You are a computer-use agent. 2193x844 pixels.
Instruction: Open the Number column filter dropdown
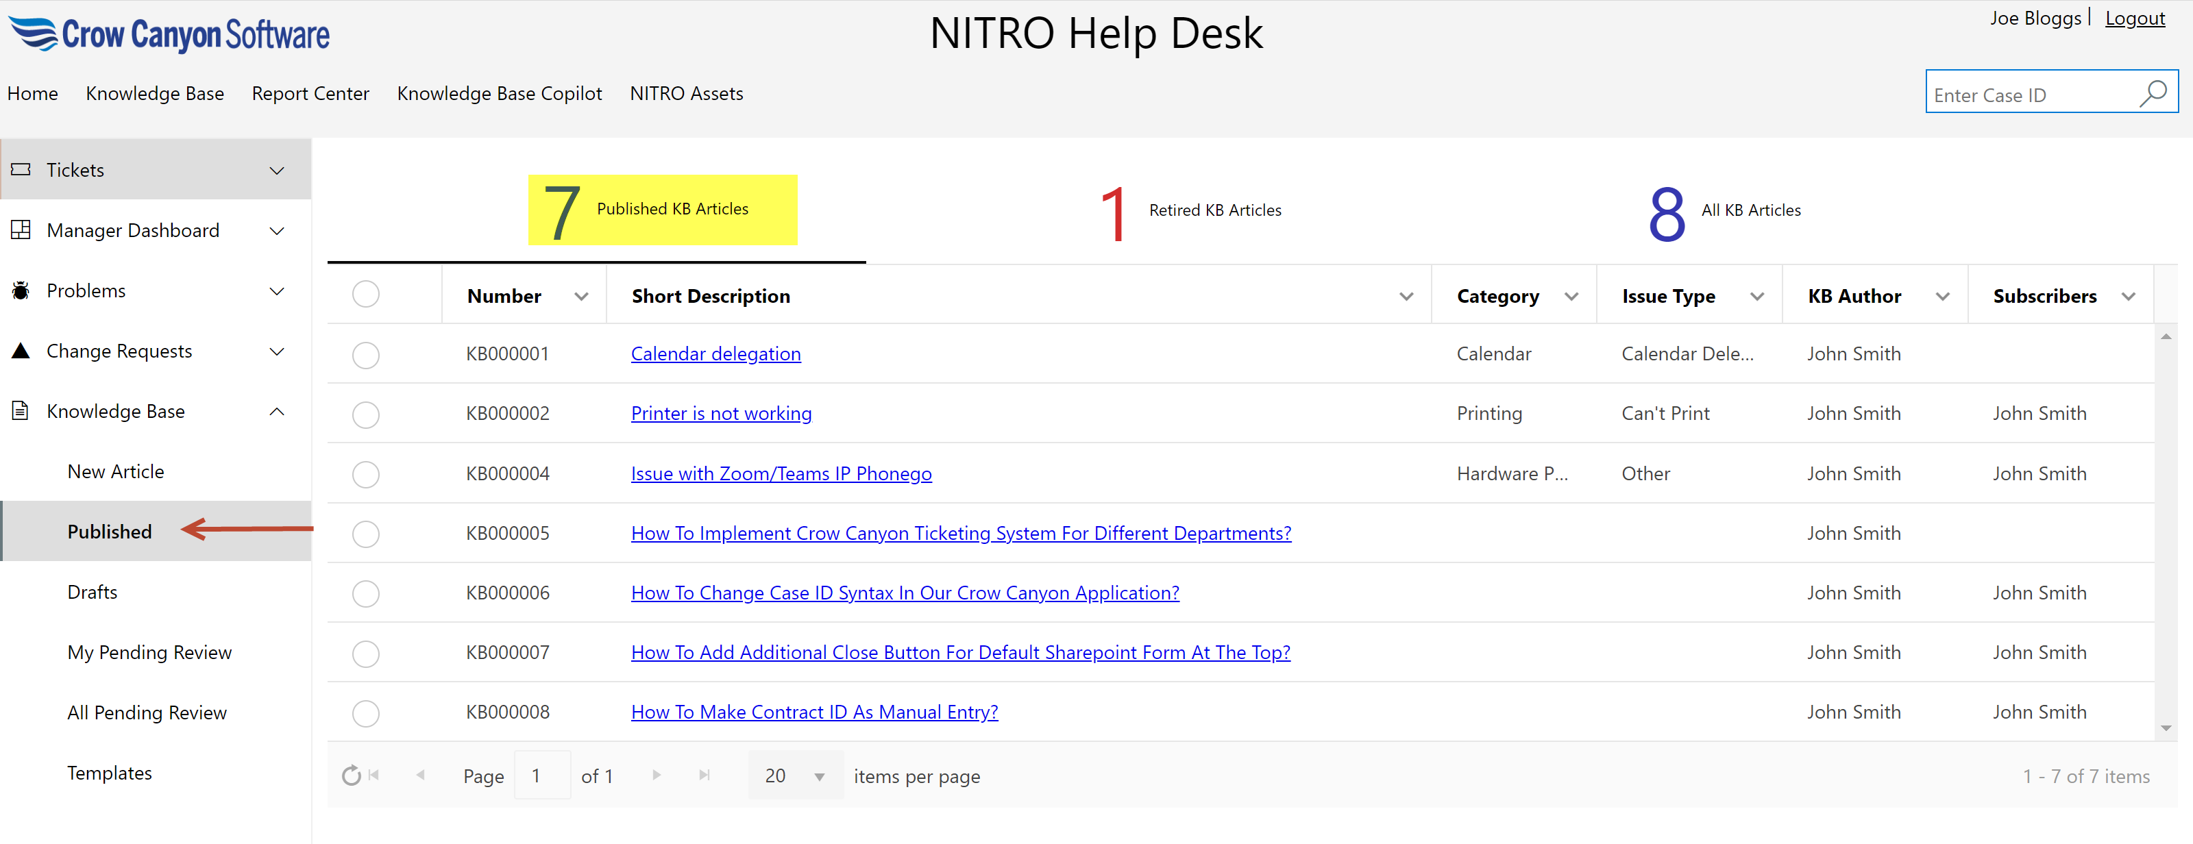tap(581, 296)
